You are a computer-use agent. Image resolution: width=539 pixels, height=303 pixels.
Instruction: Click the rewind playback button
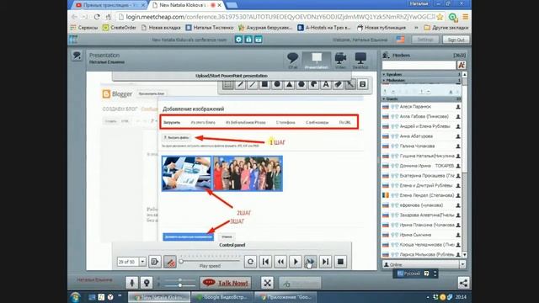click(x=280, y=262)
